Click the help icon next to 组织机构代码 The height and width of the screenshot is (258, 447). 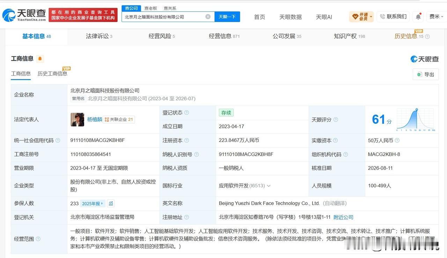click(x=345, y=154)
